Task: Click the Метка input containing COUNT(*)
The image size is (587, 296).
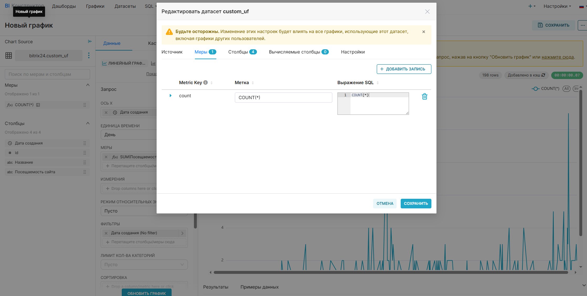Action: 283,97
